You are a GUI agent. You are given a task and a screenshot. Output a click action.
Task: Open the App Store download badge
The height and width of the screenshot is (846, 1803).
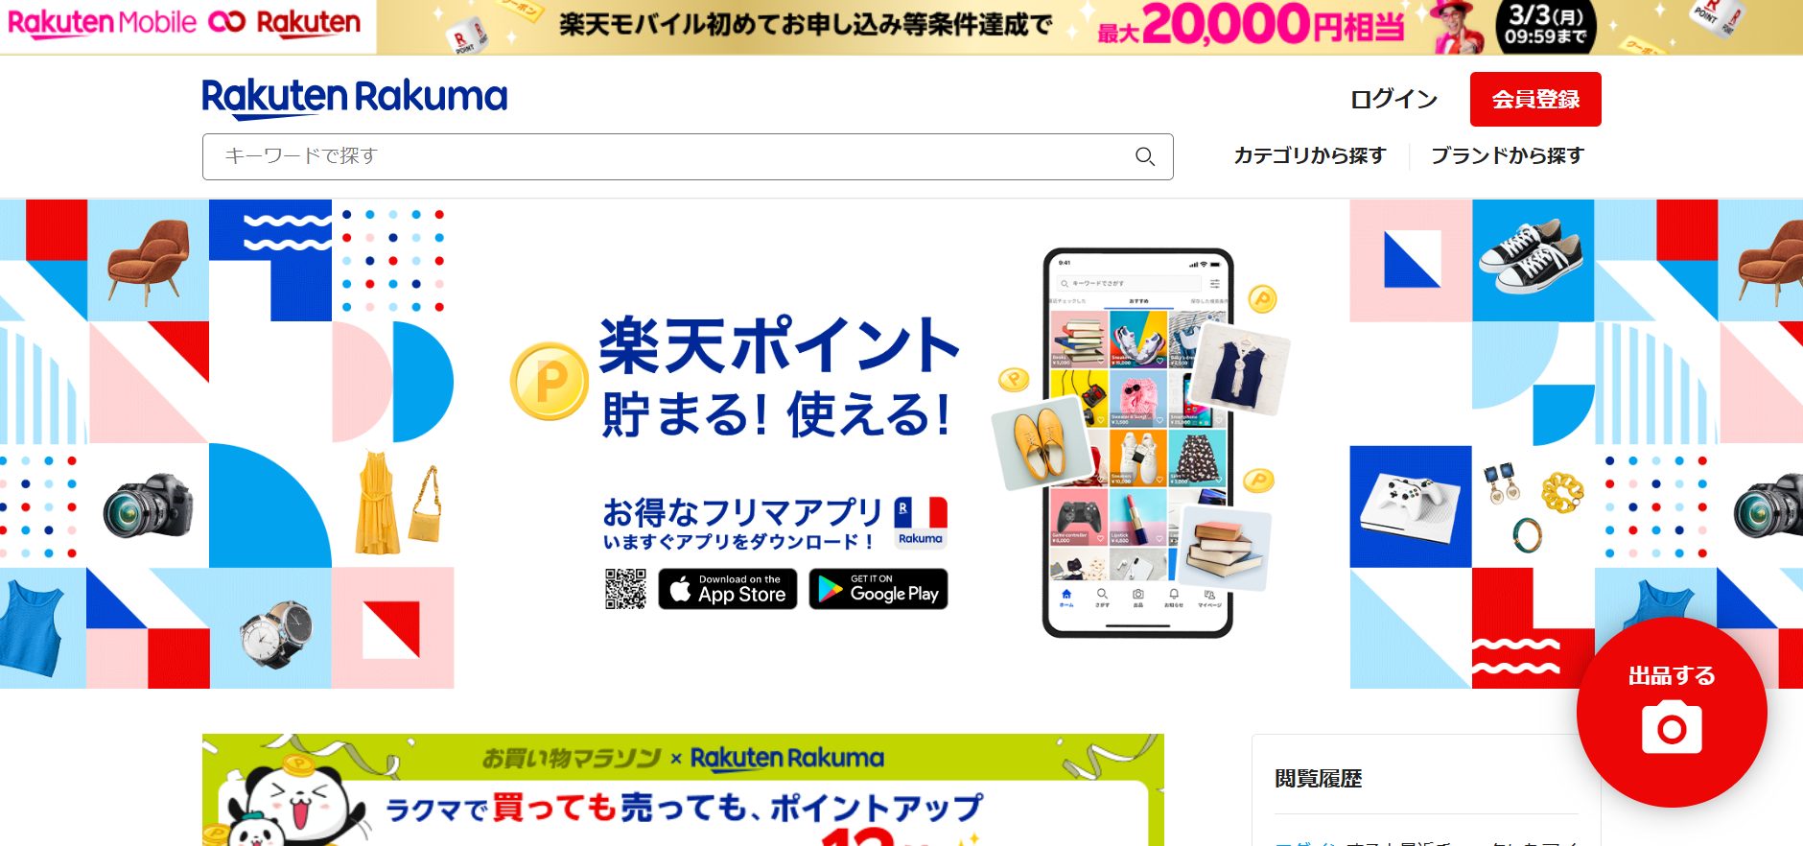point(728,589)
